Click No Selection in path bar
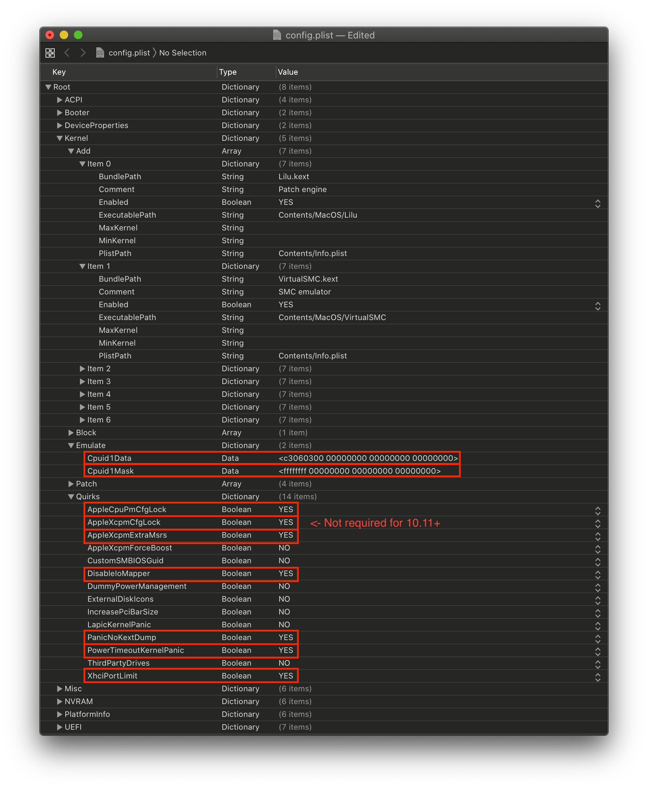 tap(183, 53)
